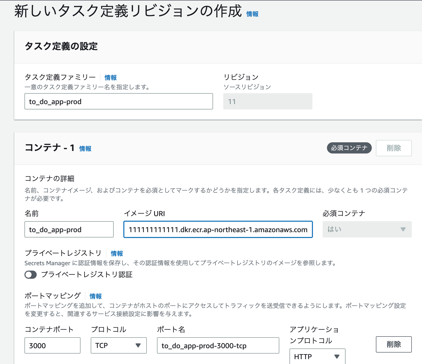Image resolution: width=422 pixels, height=364 pixels.
Task: Select the ポート名 field with to_do_app-prod-3000-tcp
Action: tap(218, 345)
